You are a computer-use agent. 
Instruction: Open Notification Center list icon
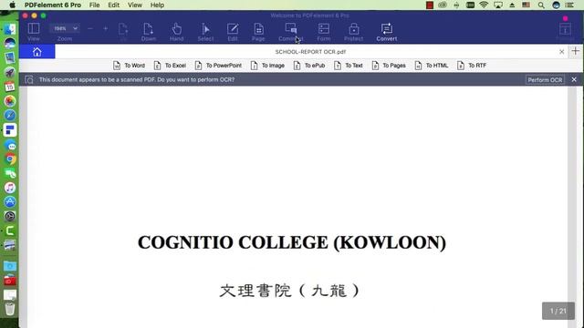pyautogui.click(x=569, y=5)
